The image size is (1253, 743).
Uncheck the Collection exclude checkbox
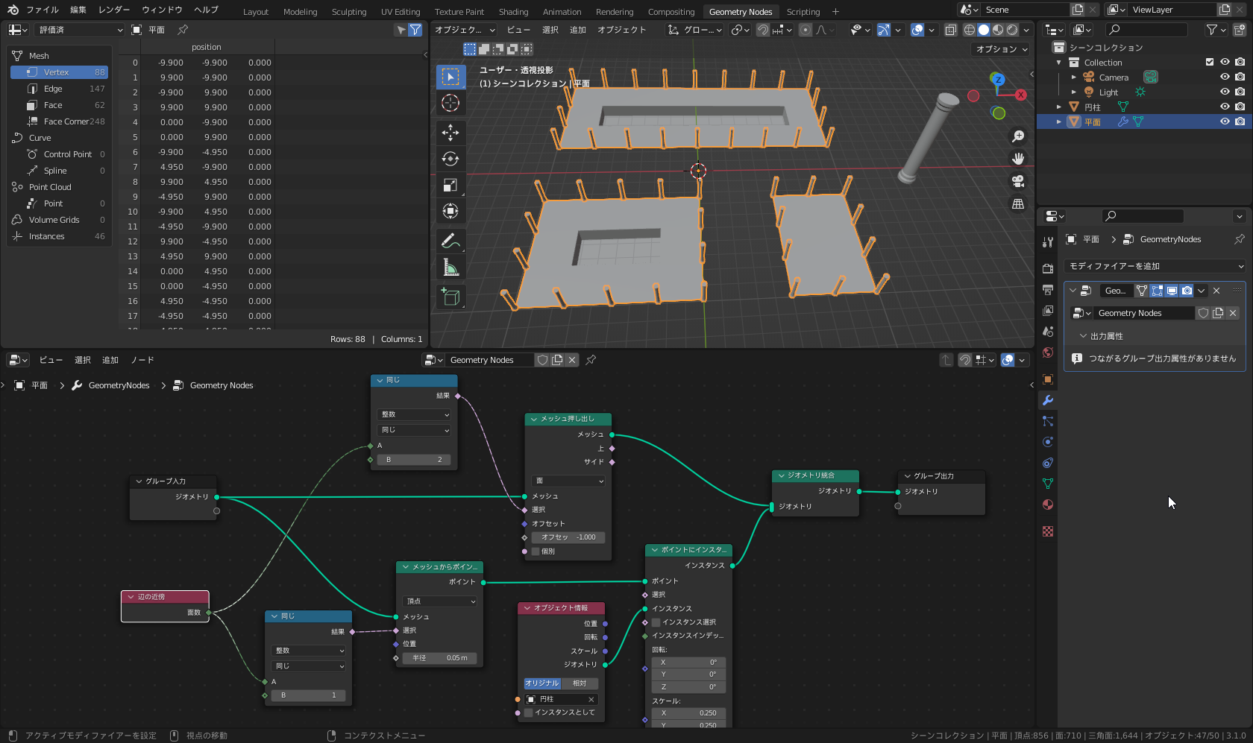point(1210,63)
